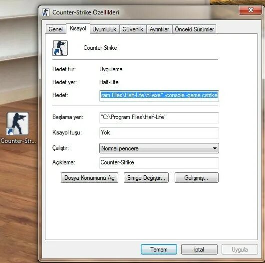Go to the Güvenlik tab

coord(133,29)
